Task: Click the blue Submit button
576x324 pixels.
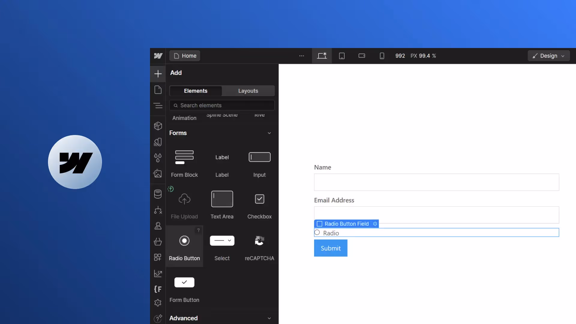Action: click(x=331, y=248)
